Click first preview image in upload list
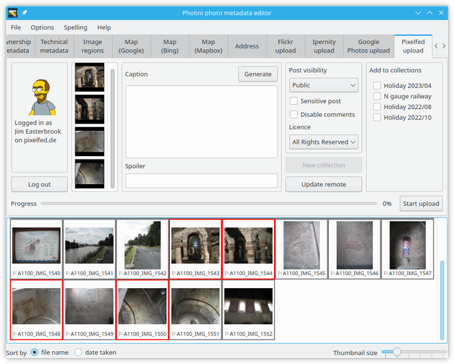 [90, 77]
